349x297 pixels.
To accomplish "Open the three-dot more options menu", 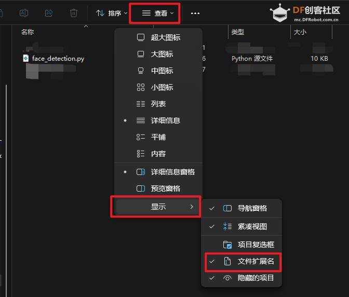I will coord(195,14).
